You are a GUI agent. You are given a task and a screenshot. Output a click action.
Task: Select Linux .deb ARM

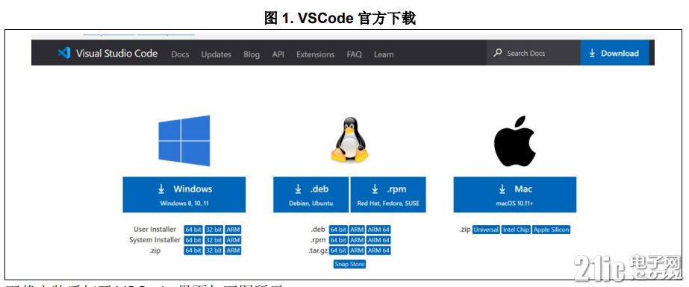click(357, 230)
